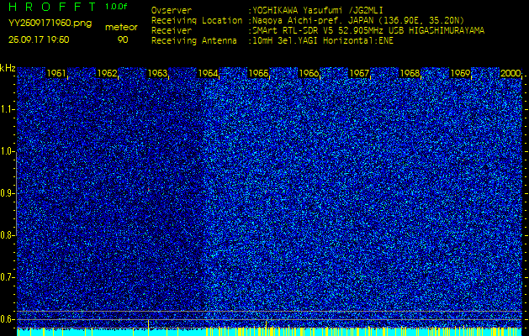Click the 1958 time marker
529x336 pixels.
click(410, 73)
